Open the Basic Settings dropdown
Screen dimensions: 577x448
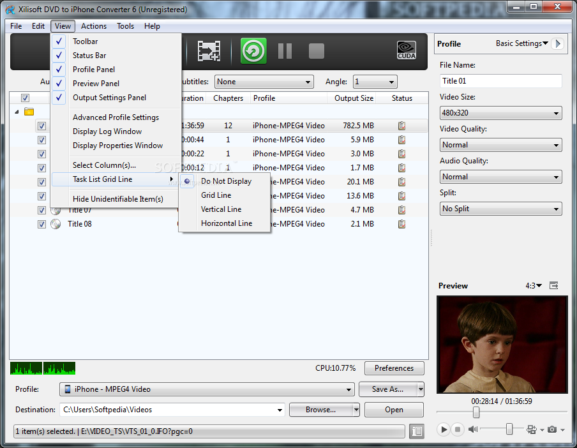(x=522, y=43)
